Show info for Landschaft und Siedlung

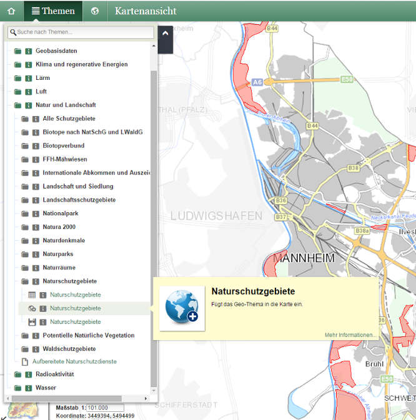click(x=36, y=187)
